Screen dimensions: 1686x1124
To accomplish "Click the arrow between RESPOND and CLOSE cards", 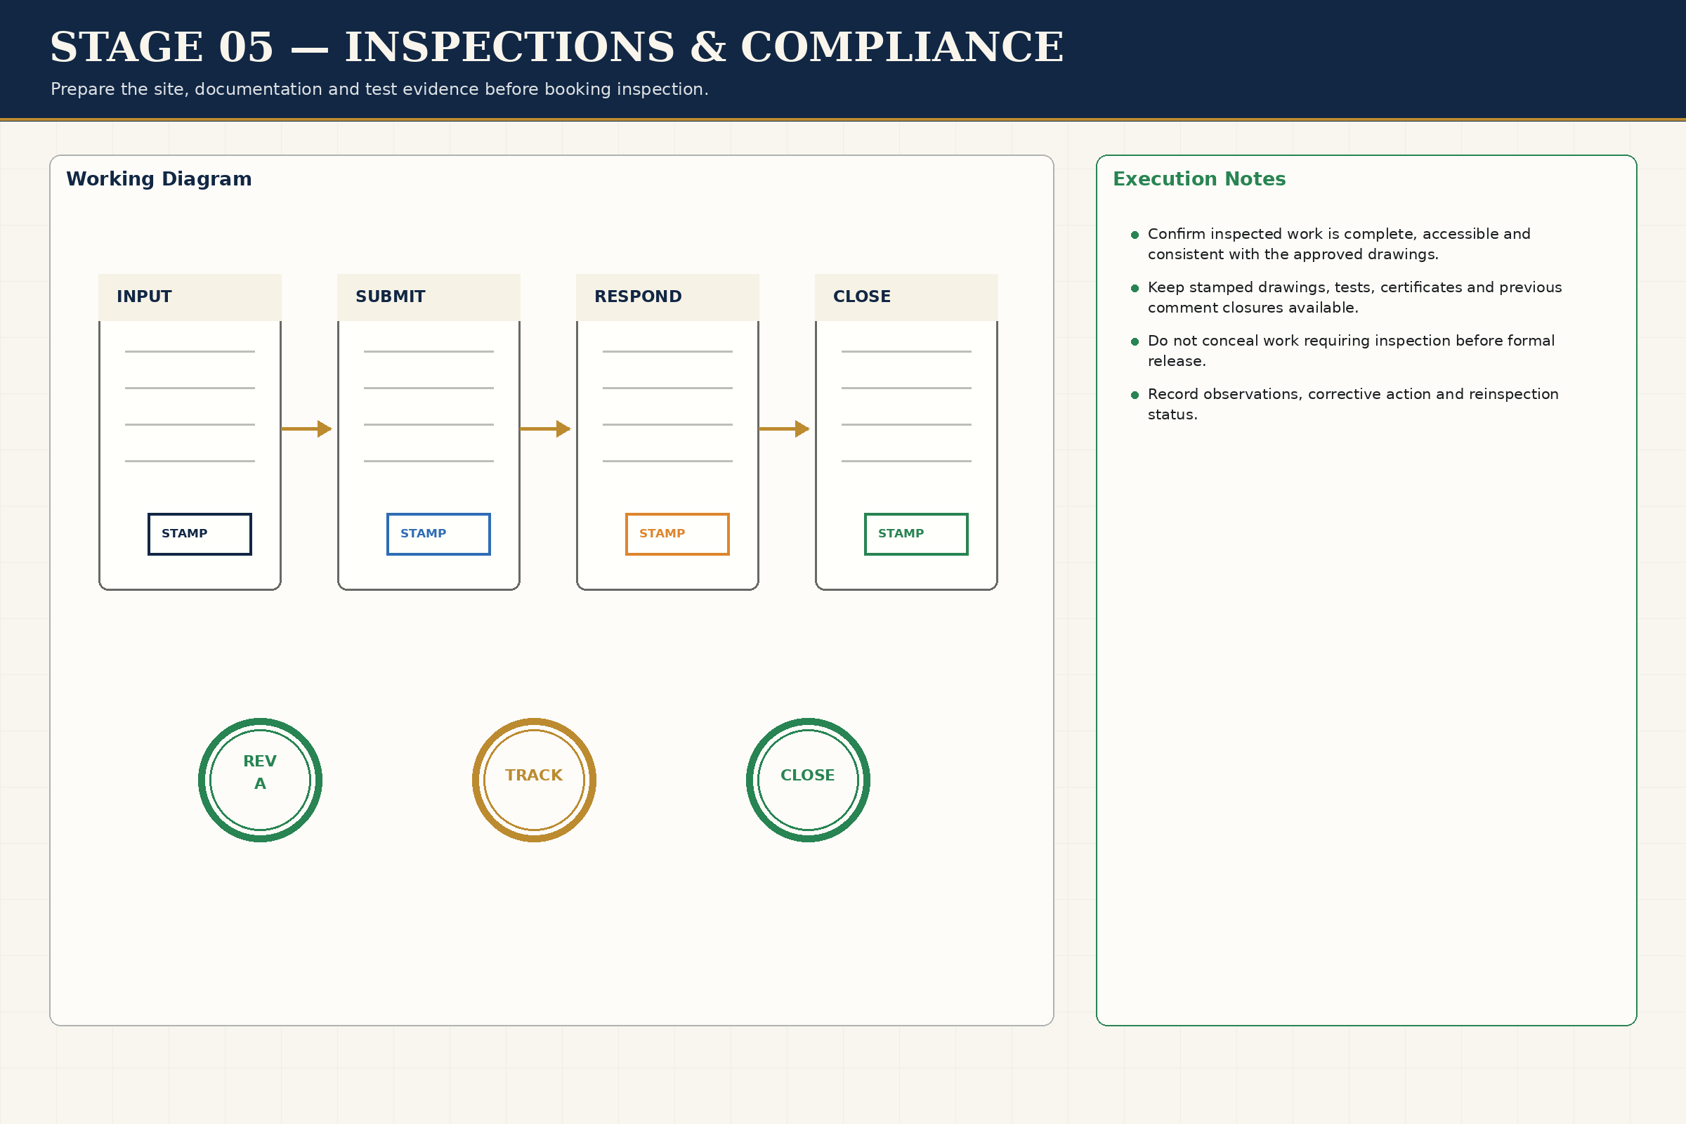I will click(784, 429).
